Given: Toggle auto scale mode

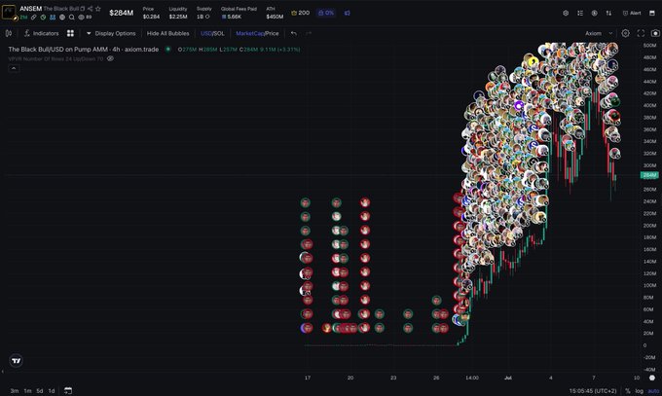Looking at the screenshot, I should click(653, 391).
